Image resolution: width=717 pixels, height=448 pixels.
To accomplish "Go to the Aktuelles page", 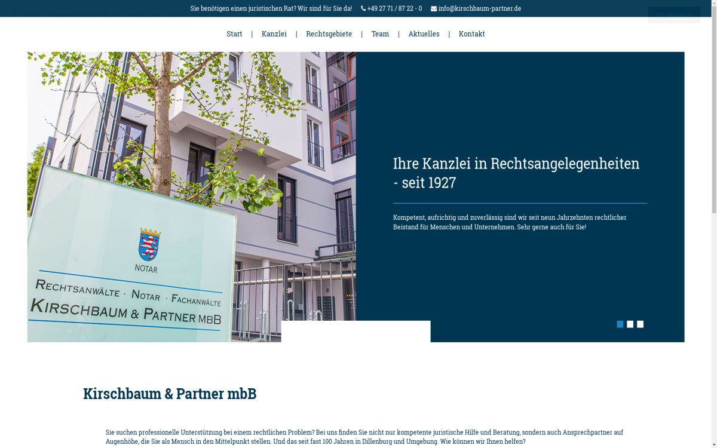I will coord(424,34).
